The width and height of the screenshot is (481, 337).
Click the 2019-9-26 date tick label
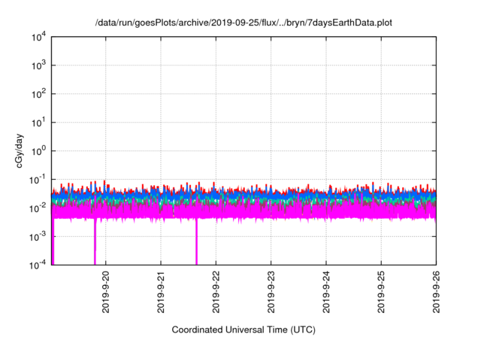(436, 292)
